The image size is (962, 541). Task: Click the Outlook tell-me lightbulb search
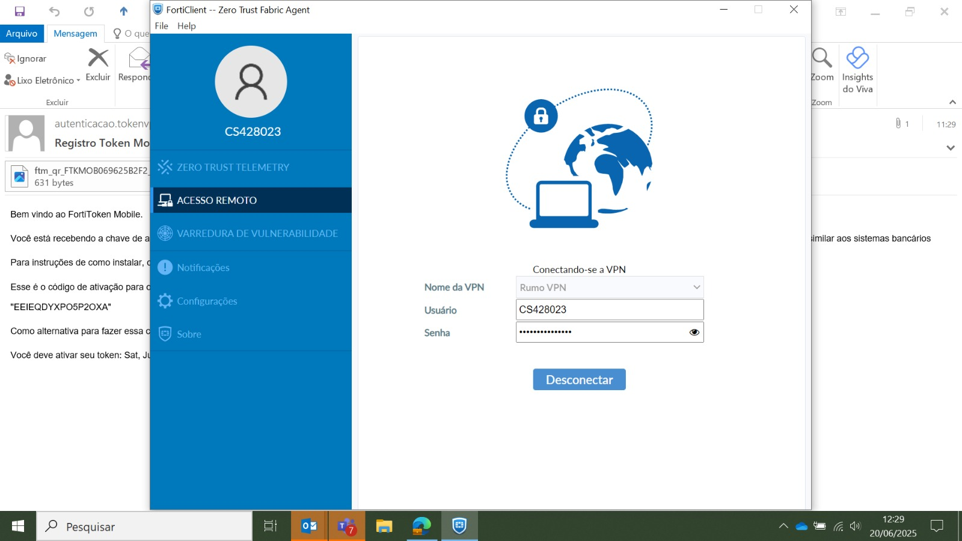pyautogui.click(x=117, y=34)
